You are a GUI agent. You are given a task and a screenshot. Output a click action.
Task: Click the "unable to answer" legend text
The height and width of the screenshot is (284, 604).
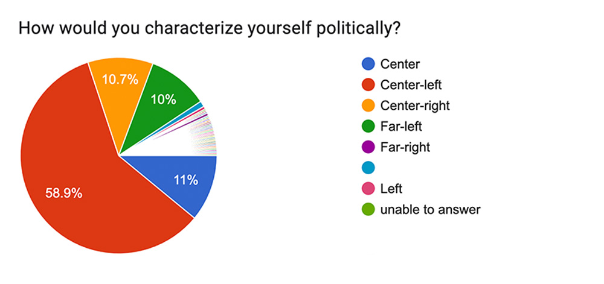pyautogui.click(x=430, y=209)
